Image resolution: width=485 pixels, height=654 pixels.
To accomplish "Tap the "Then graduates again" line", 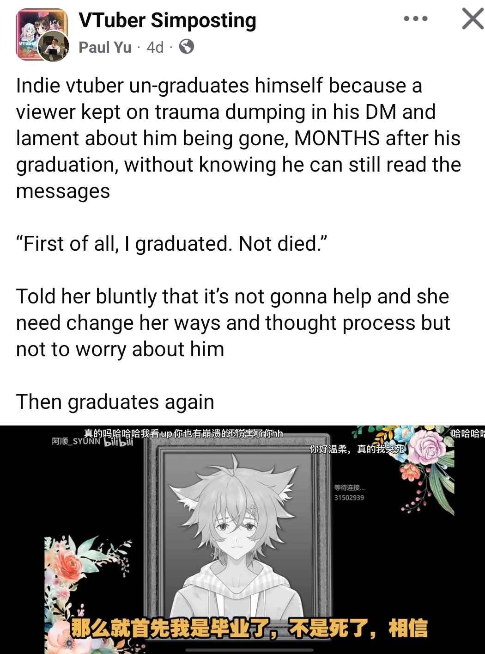I will tap(115, 401).
